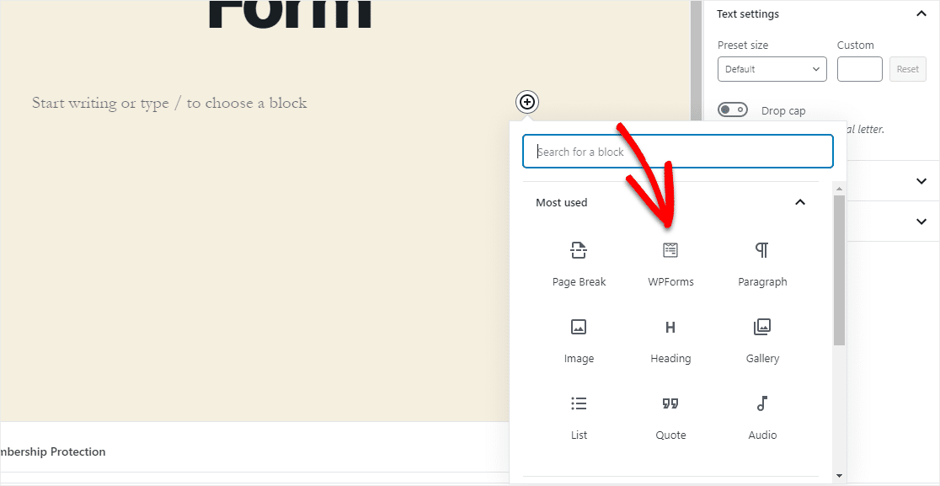This screenshot has height=486, width=940.
Task: Insert an Audio block
Action: (x=762, y=417)
